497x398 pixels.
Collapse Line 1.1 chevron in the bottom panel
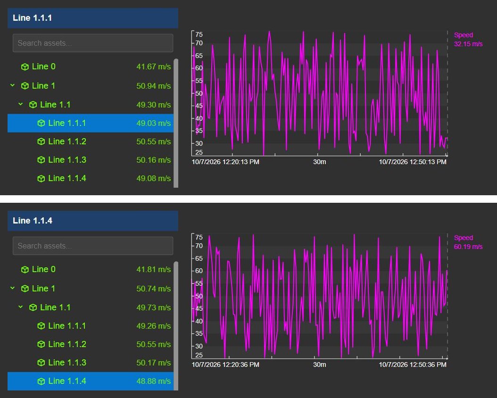click(21, 307)
